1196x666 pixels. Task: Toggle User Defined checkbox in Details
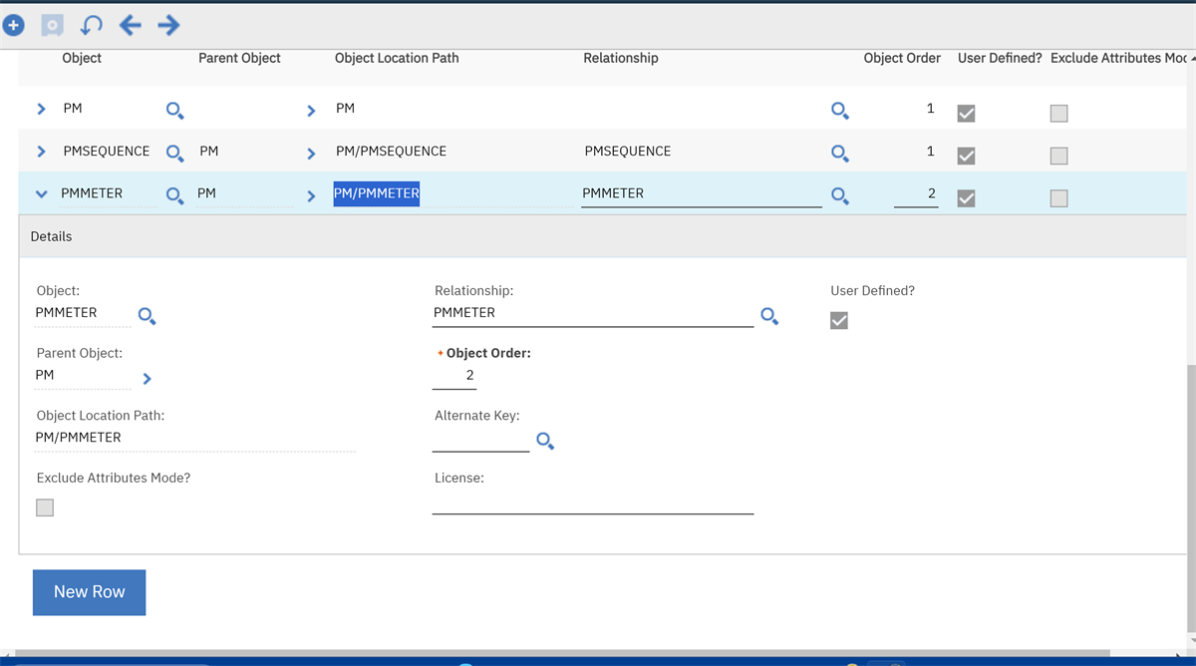(839, 320)
